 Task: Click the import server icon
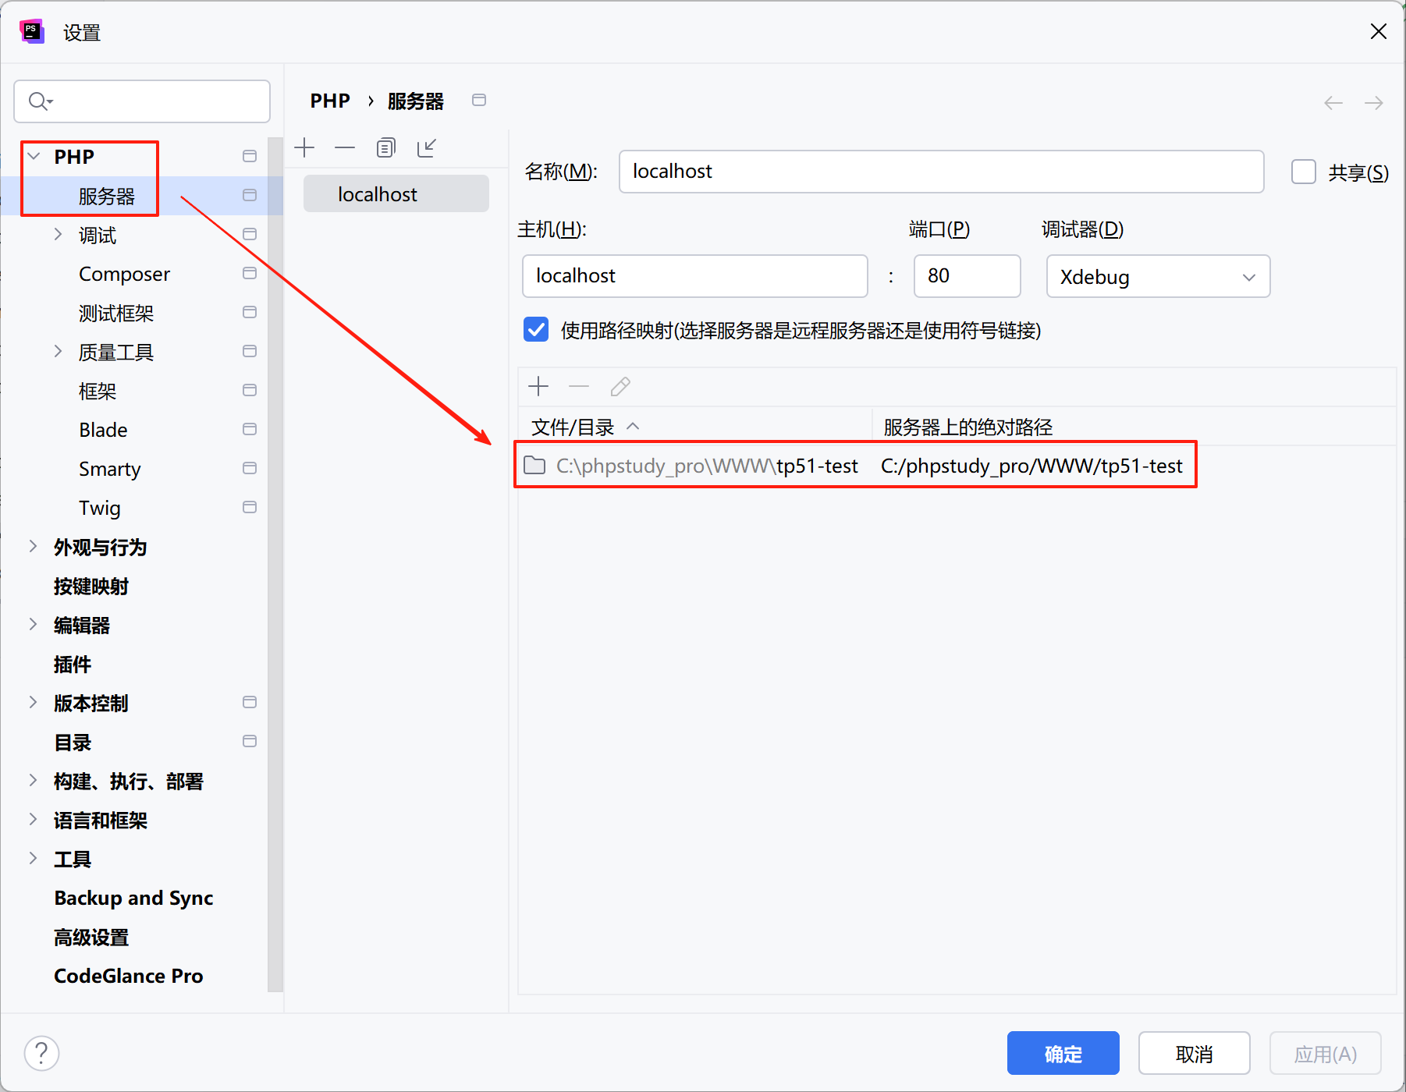[426, 147]
